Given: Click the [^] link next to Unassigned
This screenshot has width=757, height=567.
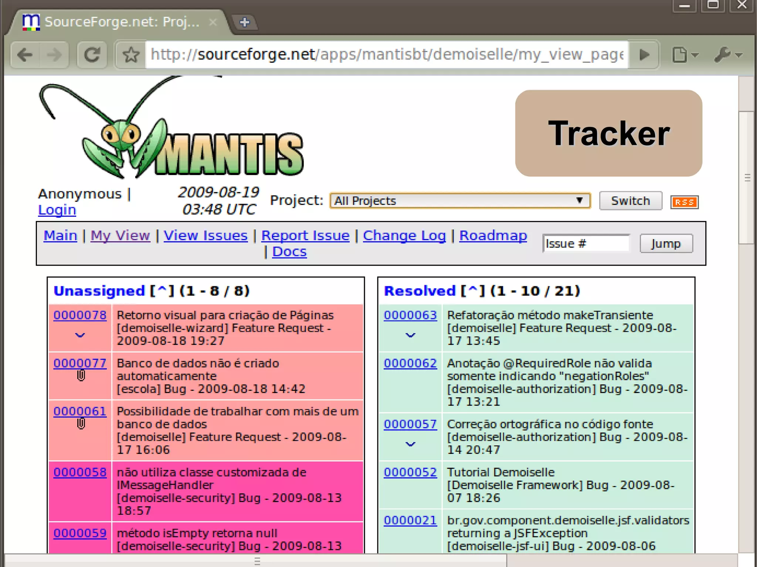Looking at the screenshot, I should 162,291.
